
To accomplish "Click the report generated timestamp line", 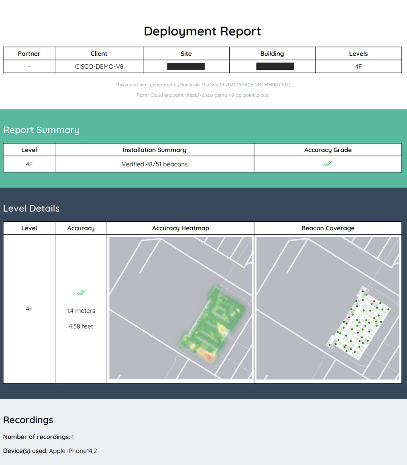I will (202, 85).
